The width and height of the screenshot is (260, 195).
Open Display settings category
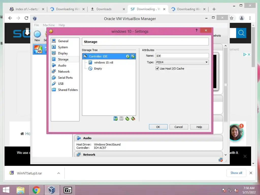pos(65,53)
